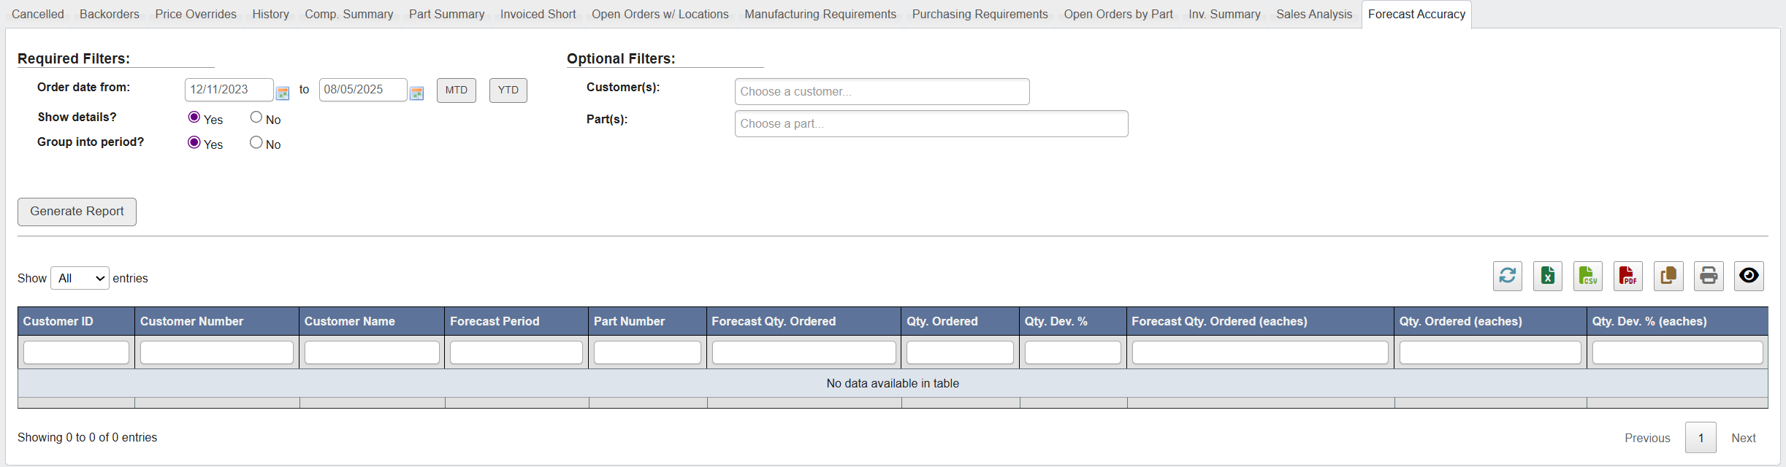
Task: Export table to PDF
Action: pyautogui.click(x=1627, y=276)
